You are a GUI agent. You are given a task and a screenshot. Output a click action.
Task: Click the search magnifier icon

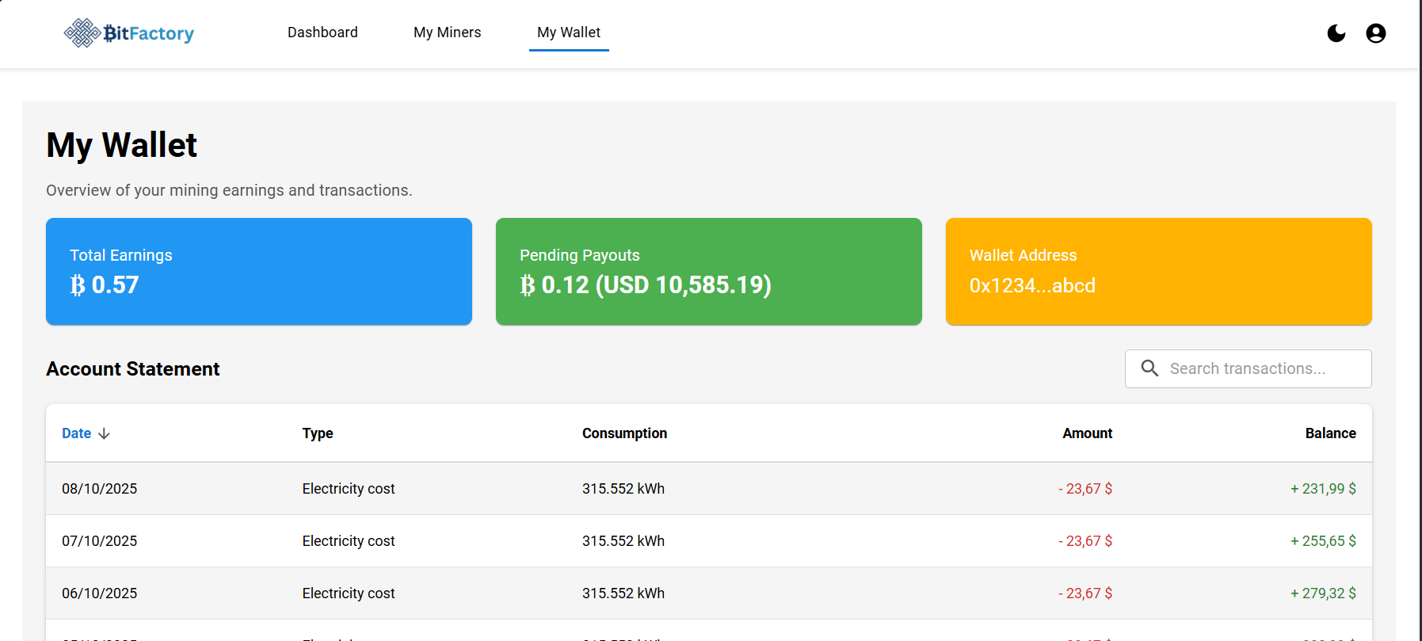(1149, 368)
